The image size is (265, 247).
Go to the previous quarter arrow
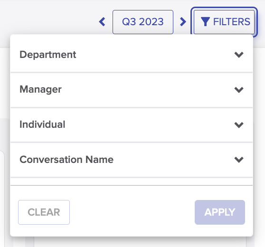(x=102, y=22)
